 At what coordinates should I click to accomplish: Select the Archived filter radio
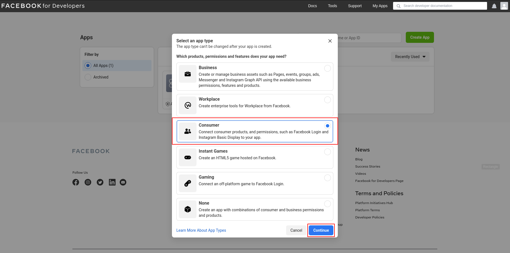pos(88,77)
